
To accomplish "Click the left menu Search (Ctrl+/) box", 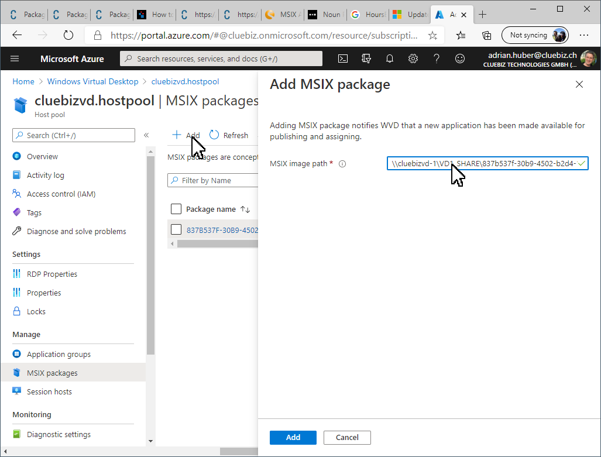I will pyautogui.click(x=74, y=135).
